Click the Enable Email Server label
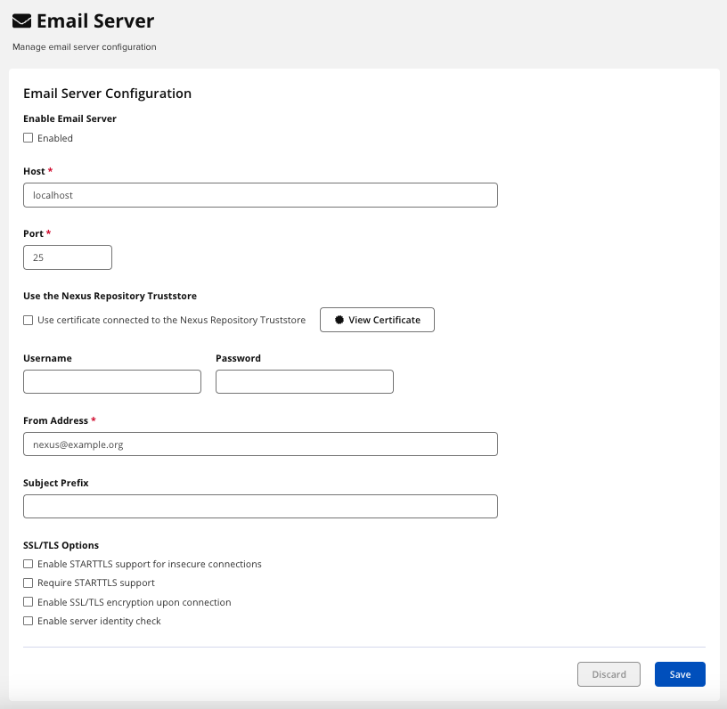The height and width of the screenshot is (709, 727). click(x=69, y=118)
